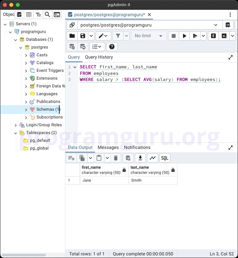238x258 pixels.
Task: Click the Explain Analyze chart button
Action: click(224, 36)
